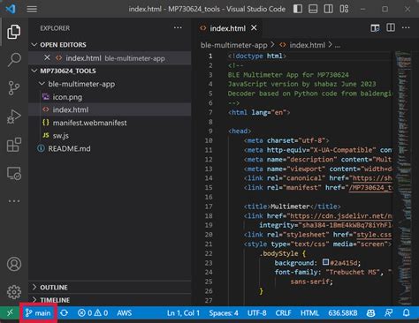The height and width of the screenshot is (323, 419).
Task: Change language mode HTML
Action: point(309,313)
